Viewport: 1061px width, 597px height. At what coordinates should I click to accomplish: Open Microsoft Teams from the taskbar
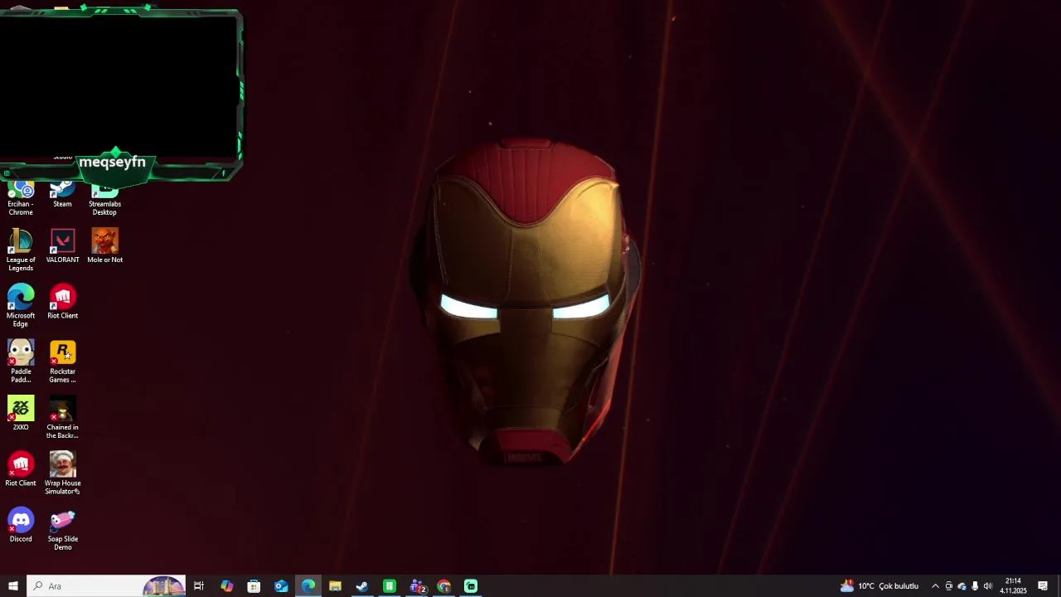point(417,586)
